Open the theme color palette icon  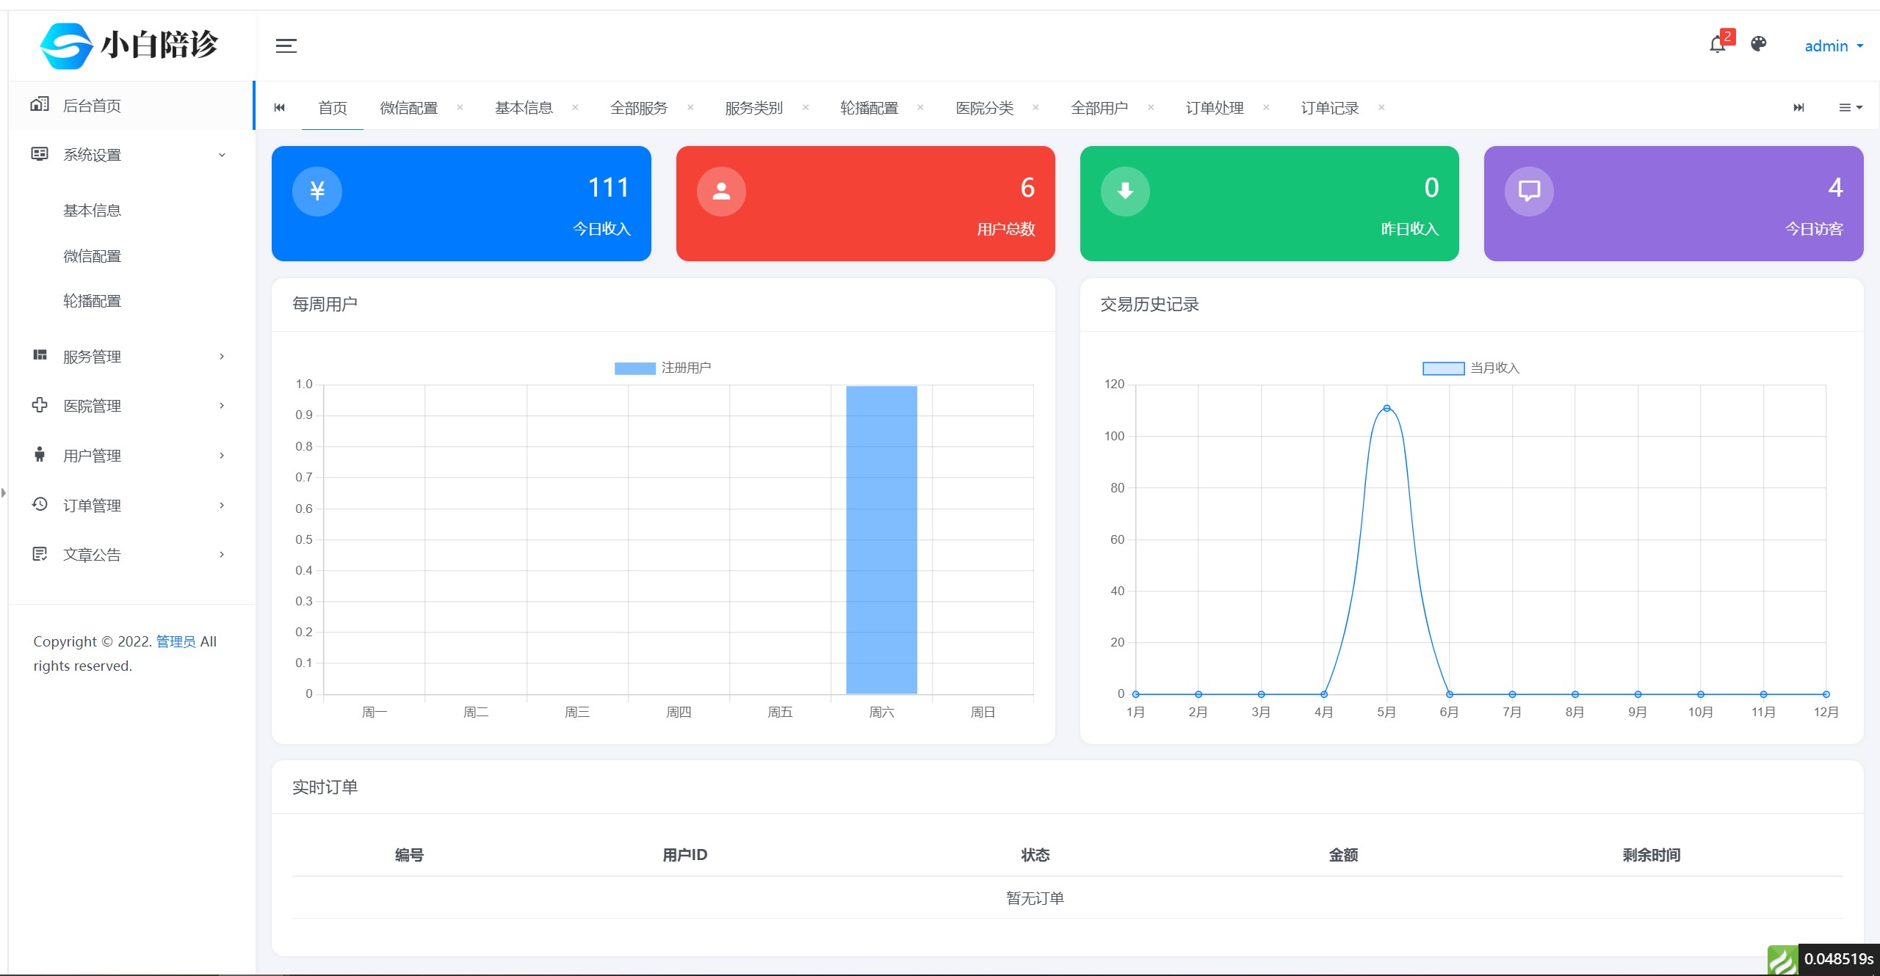(x=1758, y=44)
